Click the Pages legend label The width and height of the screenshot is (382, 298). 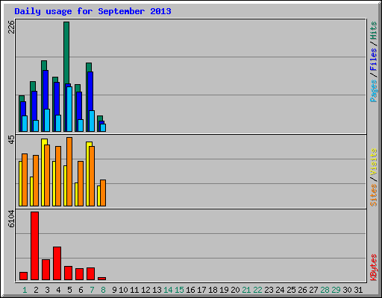374,91
